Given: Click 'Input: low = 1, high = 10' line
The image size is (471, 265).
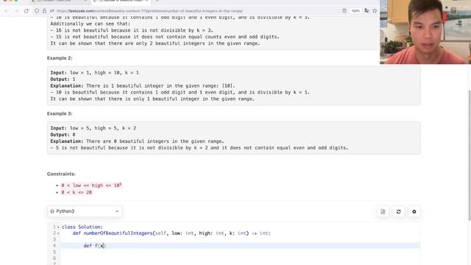Looking at the screenshot, I should [95, 73].
